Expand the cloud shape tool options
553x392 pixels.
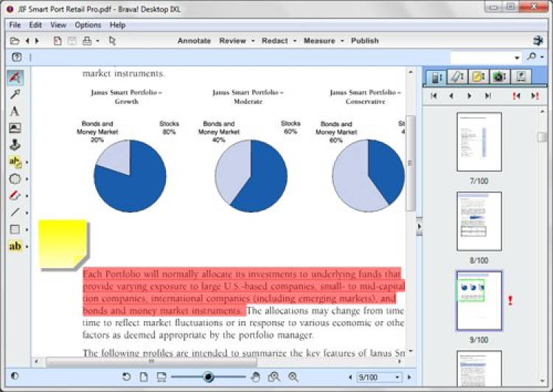[x=27, y=179]
